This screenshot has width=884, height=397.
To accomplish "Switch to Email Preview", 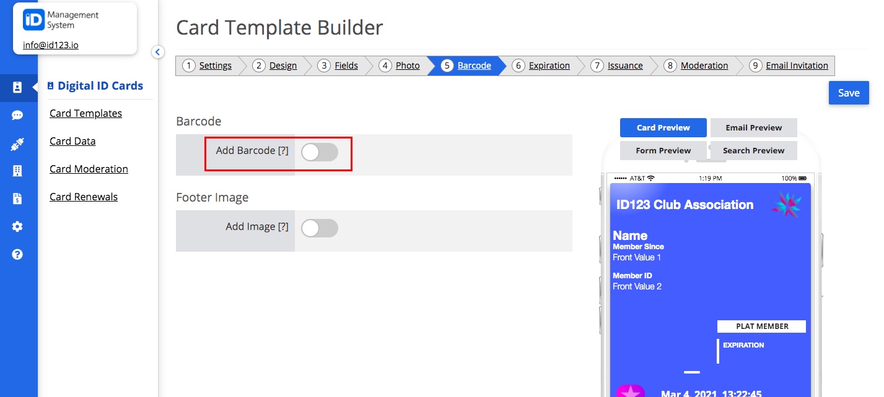I will 753,127.
